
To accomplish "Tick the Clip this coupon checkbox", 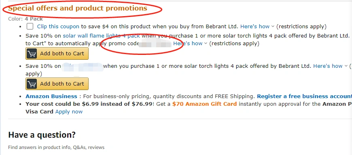I will click(30, 26).
